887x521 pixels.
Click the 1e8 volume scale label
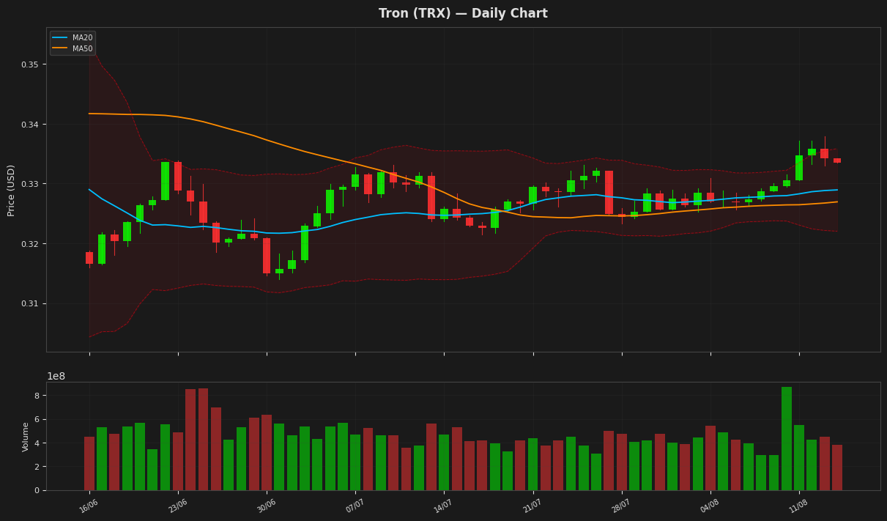[x=56, y=376]
